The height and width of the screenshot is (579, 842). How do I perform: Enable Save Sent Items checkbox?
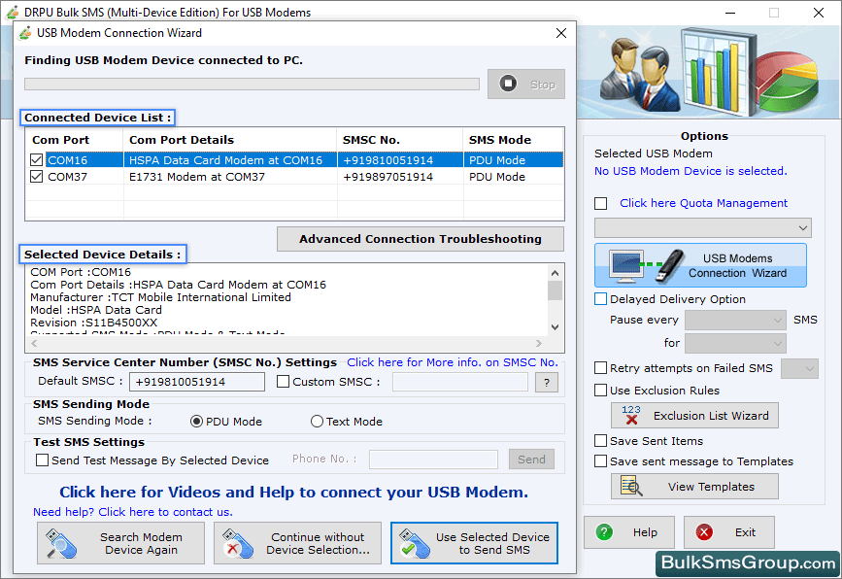(601, 441)
